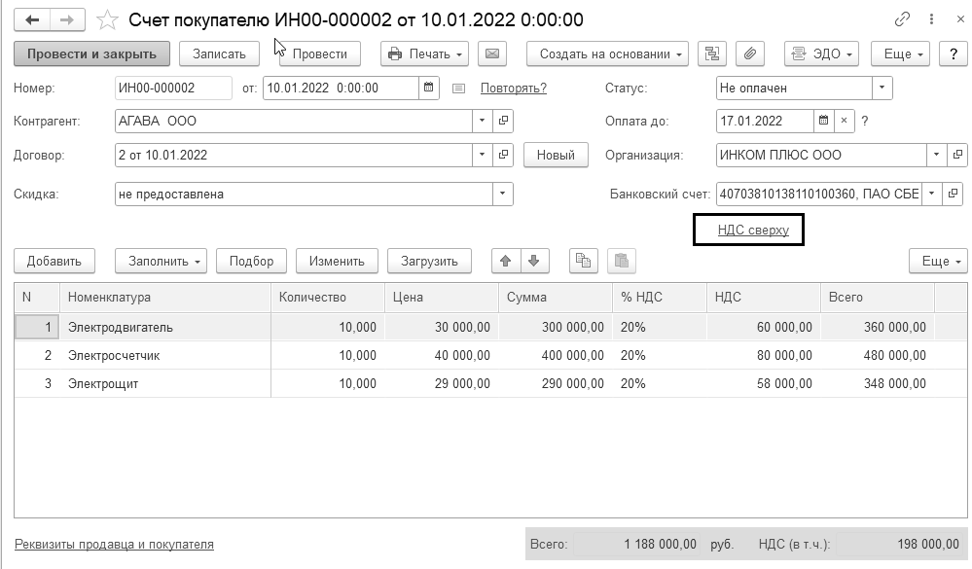Image resolution: width=972 pixels, height=569 pixels.
Task: Click the document structure icon
Action: (x=713, y=54)
